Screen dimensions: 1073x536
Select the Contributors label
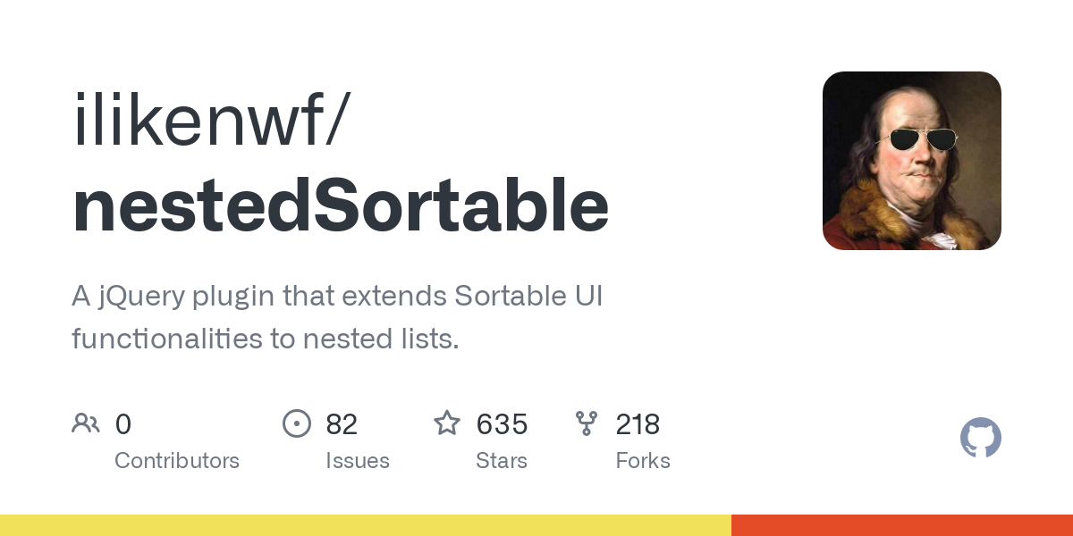point(177,461)
